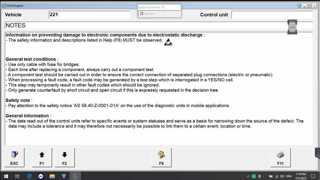The image size is (320, 180).
Task: Click the Control unit field
Action: [272, 15]
